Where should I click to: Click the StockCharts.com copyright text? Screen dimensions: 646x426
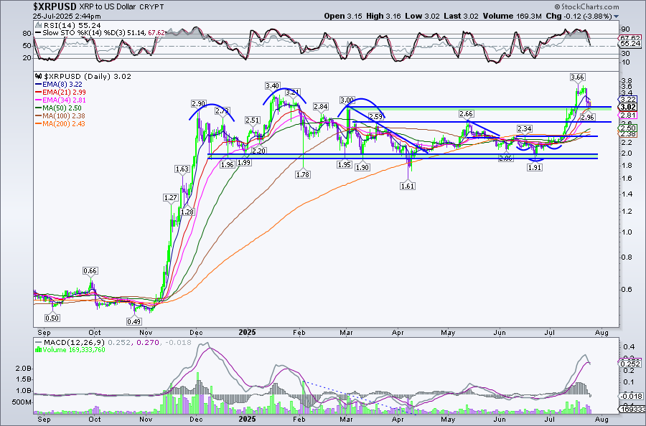pos(586,6)
